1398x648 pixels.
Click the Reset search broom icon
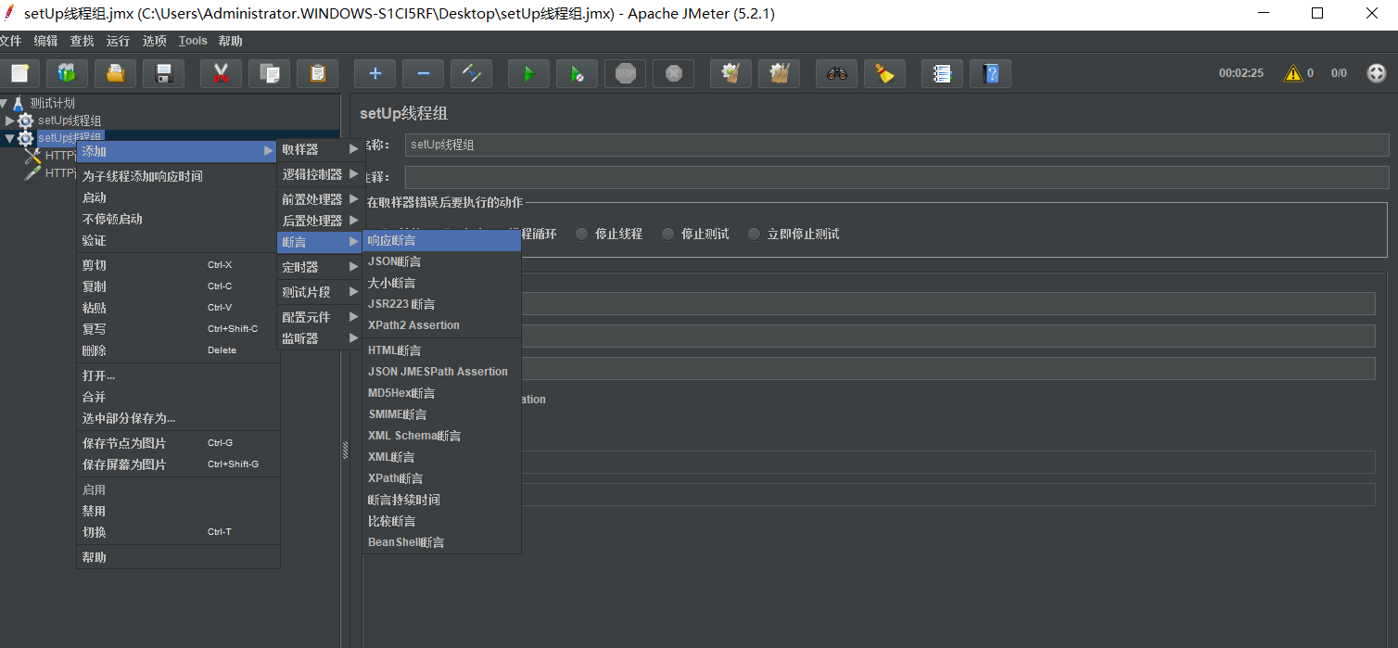(884, 73)
